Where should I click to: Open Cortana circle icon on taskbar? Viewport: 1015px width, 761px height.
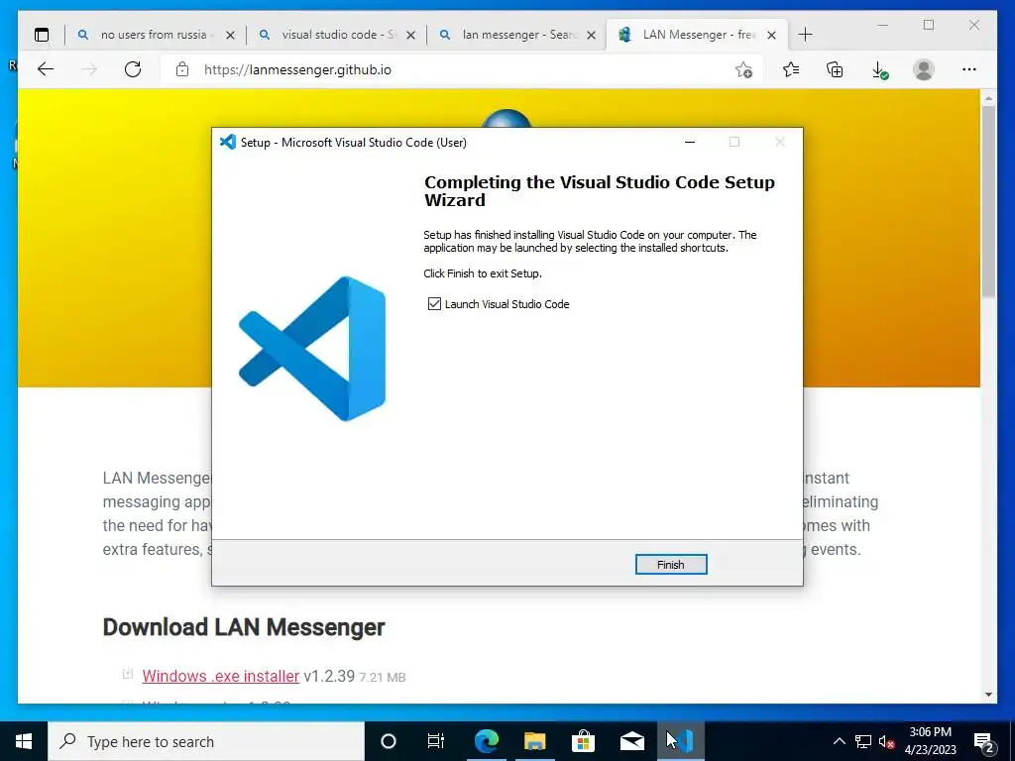coord(389,741)
